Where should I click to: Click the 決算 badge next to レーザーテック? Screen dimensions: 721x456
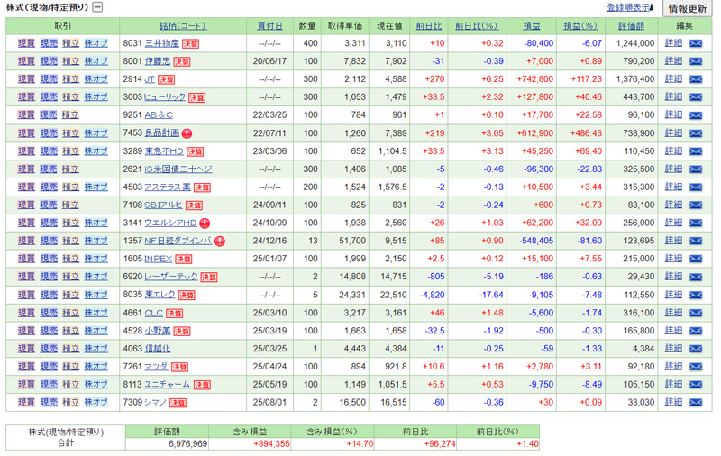[x=209, y=278]
